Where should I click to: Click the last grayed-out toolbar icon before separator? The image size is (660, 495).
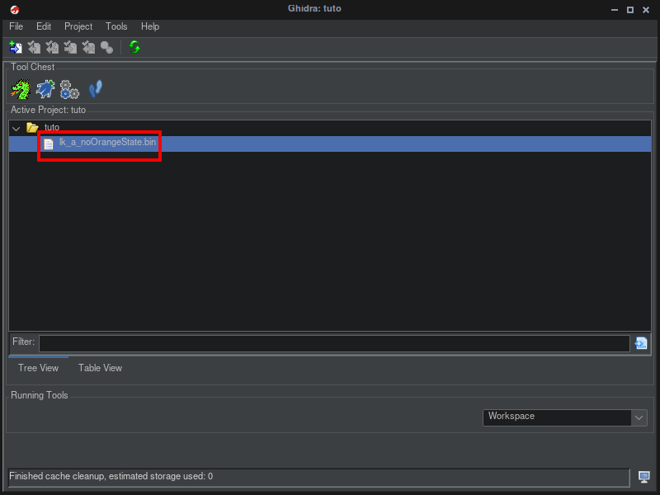click(x=106, y=48)
